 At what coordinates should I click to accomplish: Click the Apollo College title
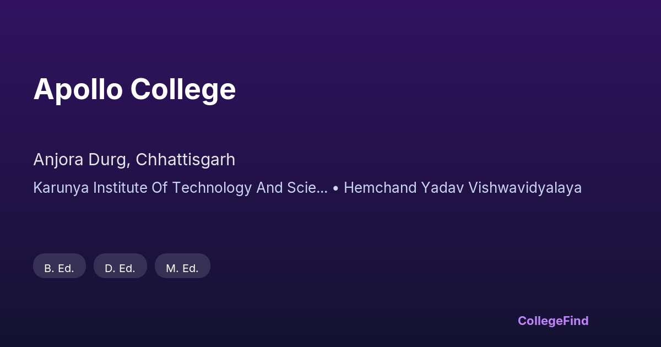point(134,89)
